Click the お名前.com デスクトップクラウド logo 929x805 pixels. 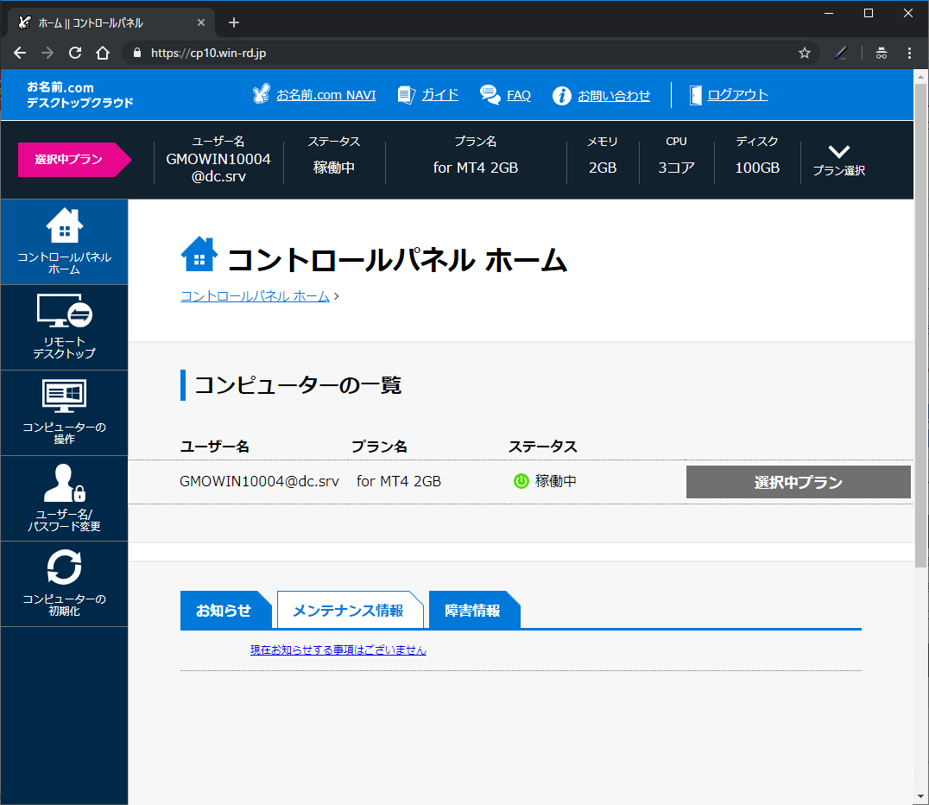[80, 95]
